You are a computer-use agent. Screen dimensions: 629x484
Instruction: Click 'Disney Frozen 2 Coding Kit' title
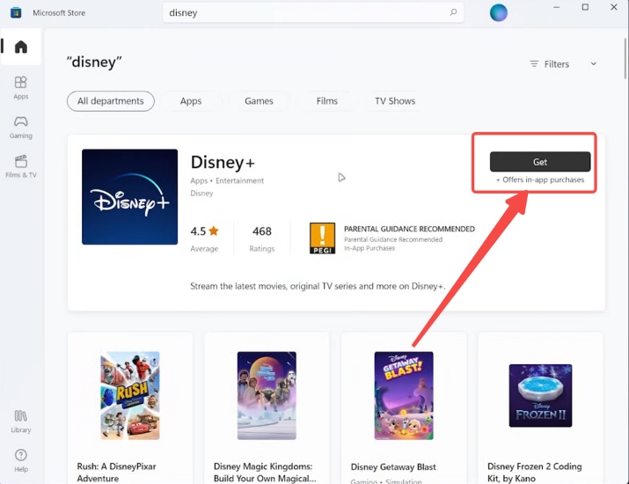(x=534, y=473)
